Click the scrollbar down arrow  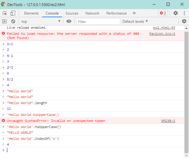[186, 156]
